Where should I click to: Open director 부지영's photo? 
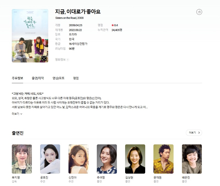(x=22, y=159)
